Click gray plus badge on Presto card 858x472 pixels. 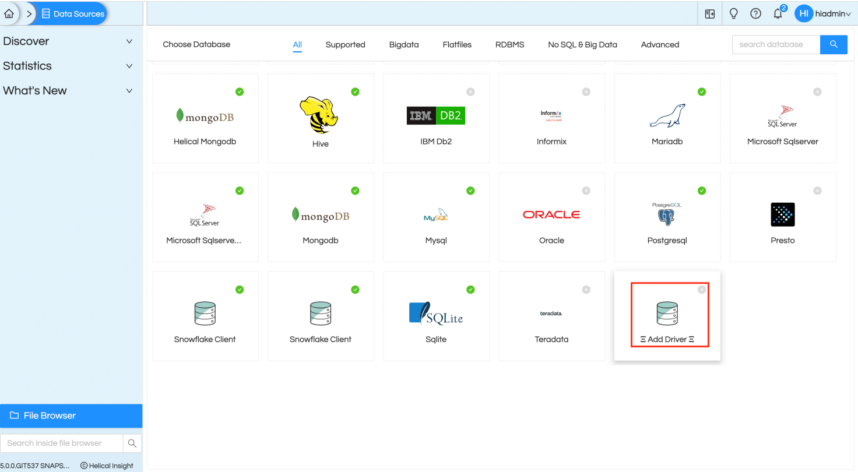click(818, 191)
